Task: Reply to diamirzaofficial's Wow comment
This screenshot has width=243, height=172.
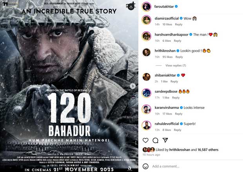Action: (179, 24)
